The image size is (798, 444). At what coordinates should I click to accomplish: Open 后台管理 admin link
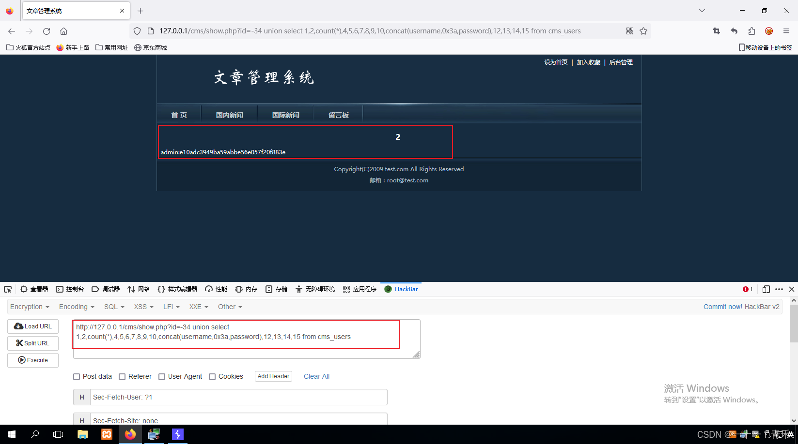(621, 62)
